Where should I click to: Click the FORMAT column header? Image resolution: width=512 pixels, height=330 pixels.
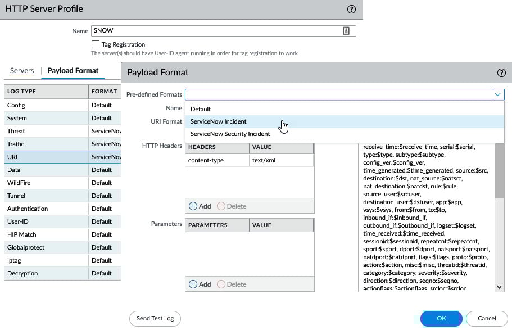105,92
